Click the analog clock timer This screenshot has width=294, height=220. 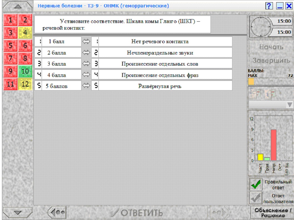pos(261,27)
